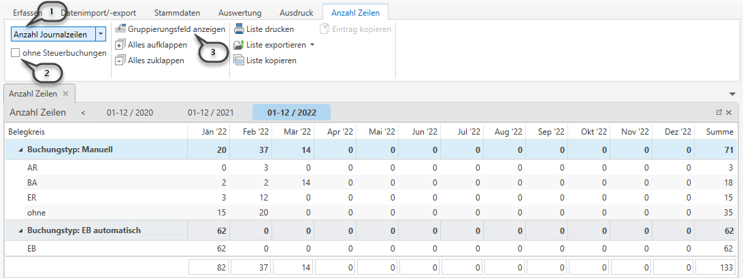Collapse the Buchungstyp: EB automatisch group
This screenshot has height=278, width=743.
point(20,231)
